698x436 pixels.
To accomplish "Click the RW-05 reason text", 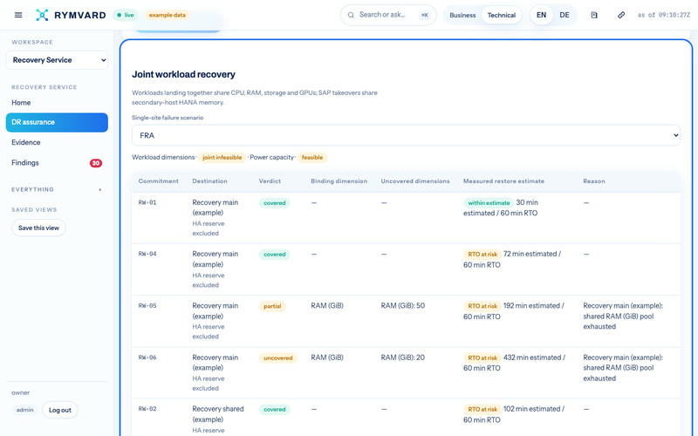I will coord(623,316).
